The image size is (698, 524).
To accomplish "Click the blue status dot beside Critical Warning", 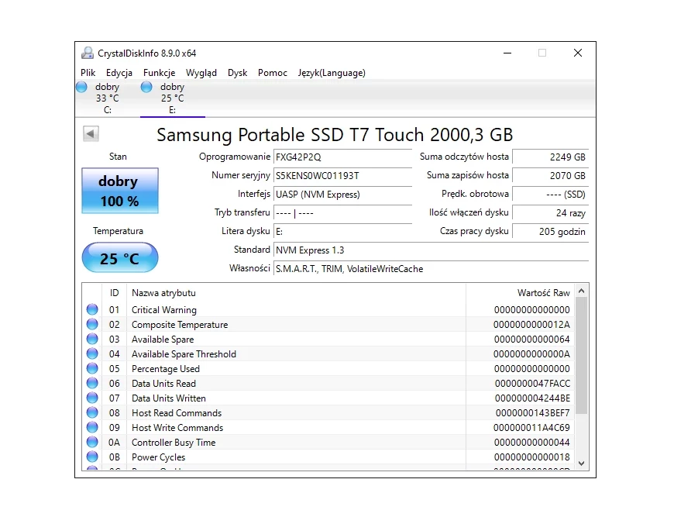I will pos(93,310).
